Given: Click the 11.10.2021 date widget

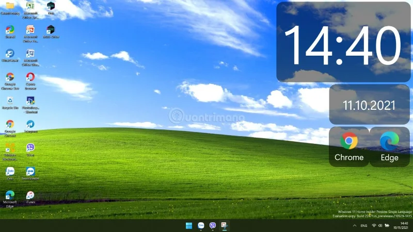Looking at the screenshot, I should coord(369,105).
